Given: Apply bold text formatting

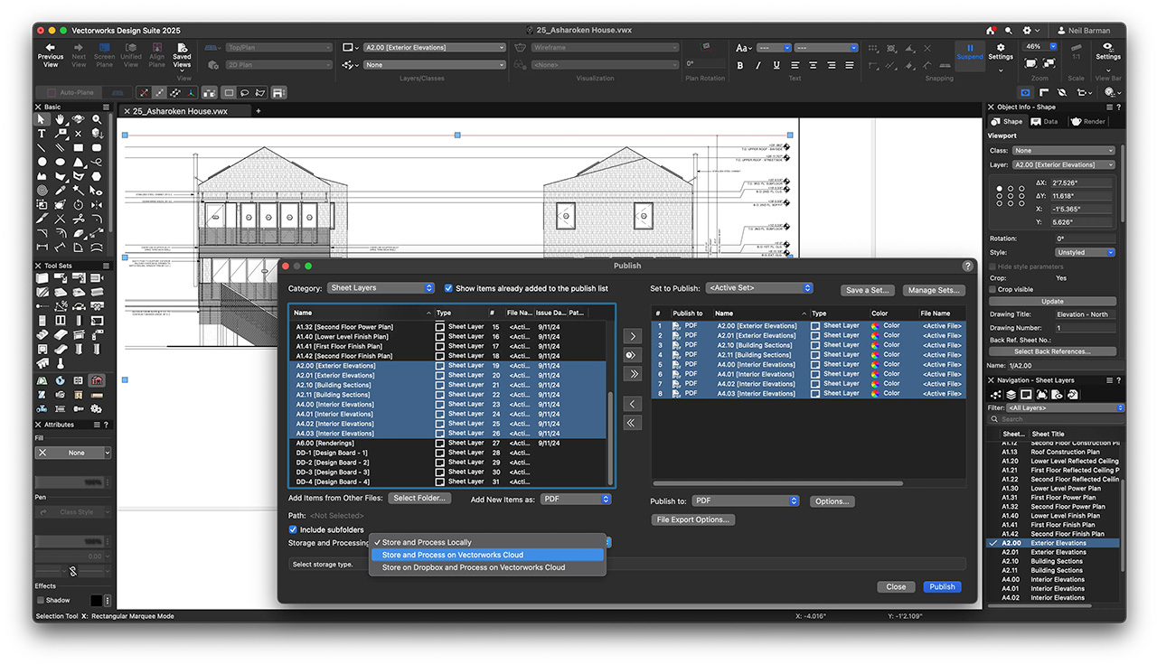Looking at the screenshot, I should (x=740, y=65).
